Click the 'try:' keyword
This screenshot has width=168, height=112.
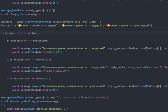[4, 105]
